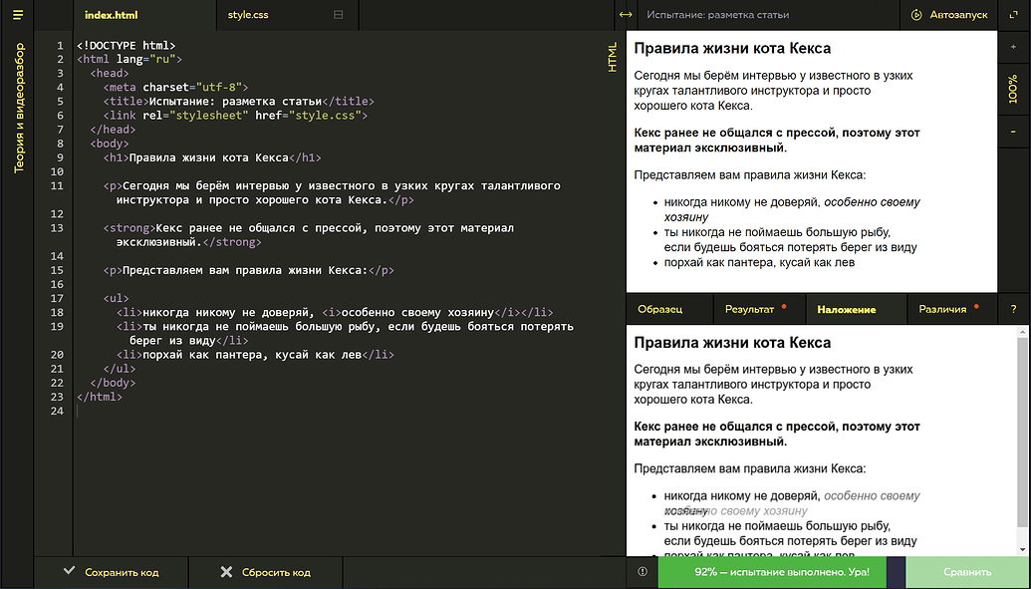The image size is (1031, 589).
Task: Switch to the style.css tab
Action: point(248,15)
